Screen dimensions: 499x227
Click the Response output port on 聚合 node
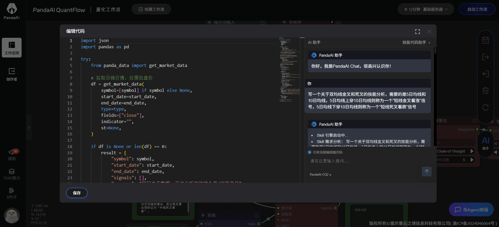click(x=477, y=129)
